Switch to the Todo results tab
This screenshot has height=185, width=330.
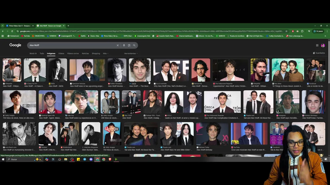tap(42, 53)
